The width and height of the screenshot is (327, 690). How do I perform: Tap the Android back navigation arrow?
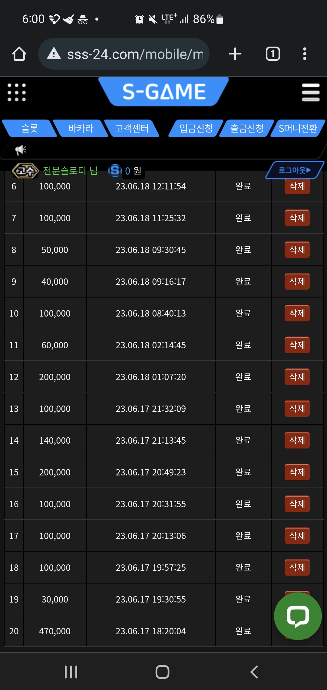(x=254, y=672)
